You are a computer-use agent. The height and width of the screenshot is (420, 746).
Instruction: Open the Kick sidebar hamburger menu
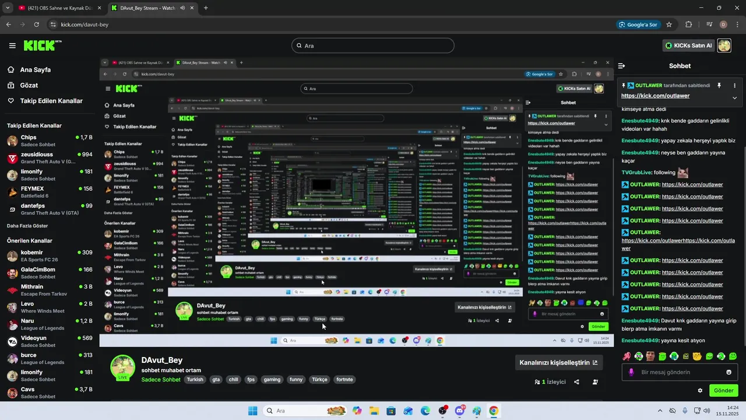(x=12, y=45)
